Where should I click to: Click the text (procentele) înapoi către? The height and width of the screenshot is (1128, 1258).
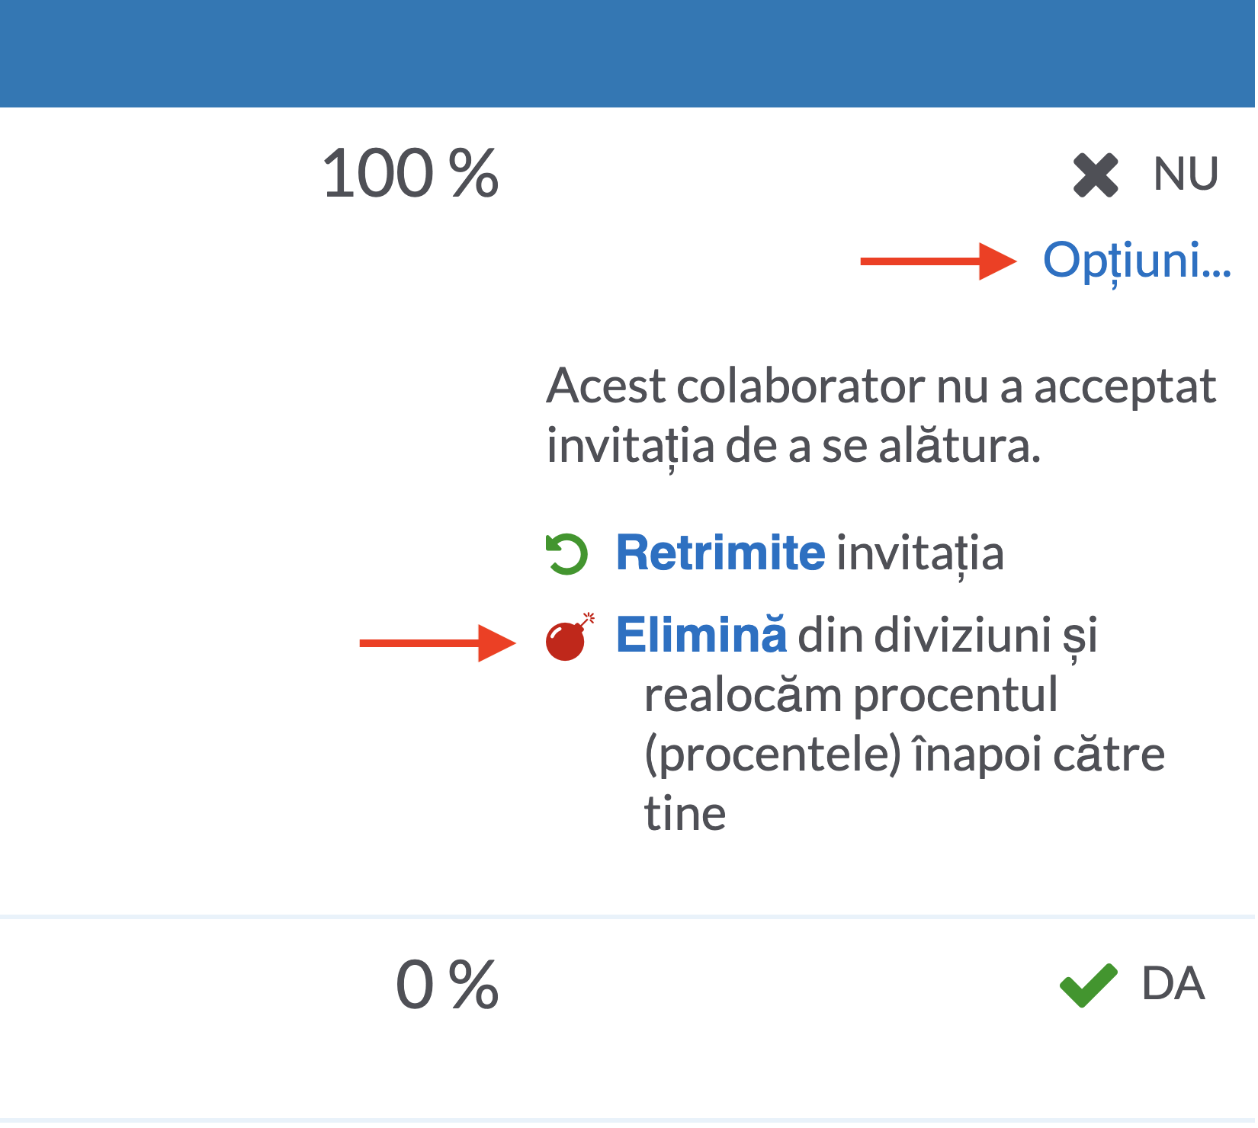[x=905, y=755]
